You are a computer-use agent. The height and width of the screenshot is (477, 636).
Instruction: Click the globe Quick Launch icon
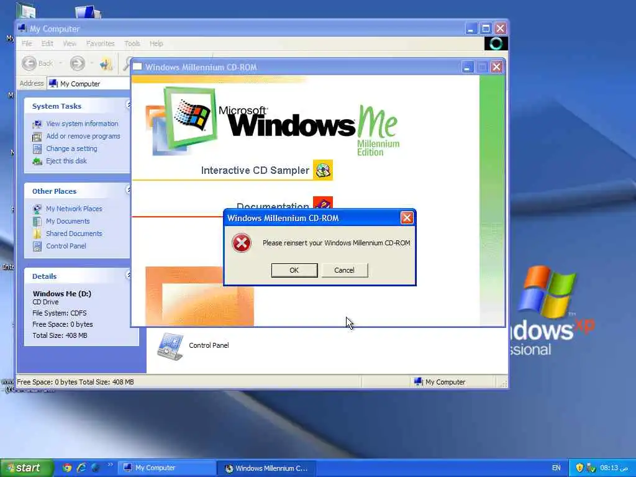coord(95,468)
